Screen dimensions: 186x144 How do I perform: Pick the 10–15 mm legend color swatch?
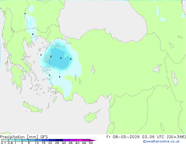click(39, 140)
